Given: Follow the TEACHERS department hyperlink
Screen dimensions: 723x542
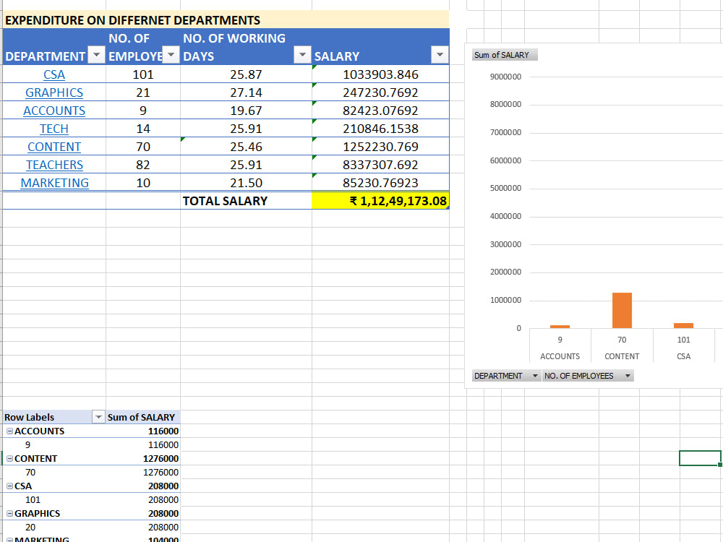Looking at the screenshot, I should tap(54, 165).
